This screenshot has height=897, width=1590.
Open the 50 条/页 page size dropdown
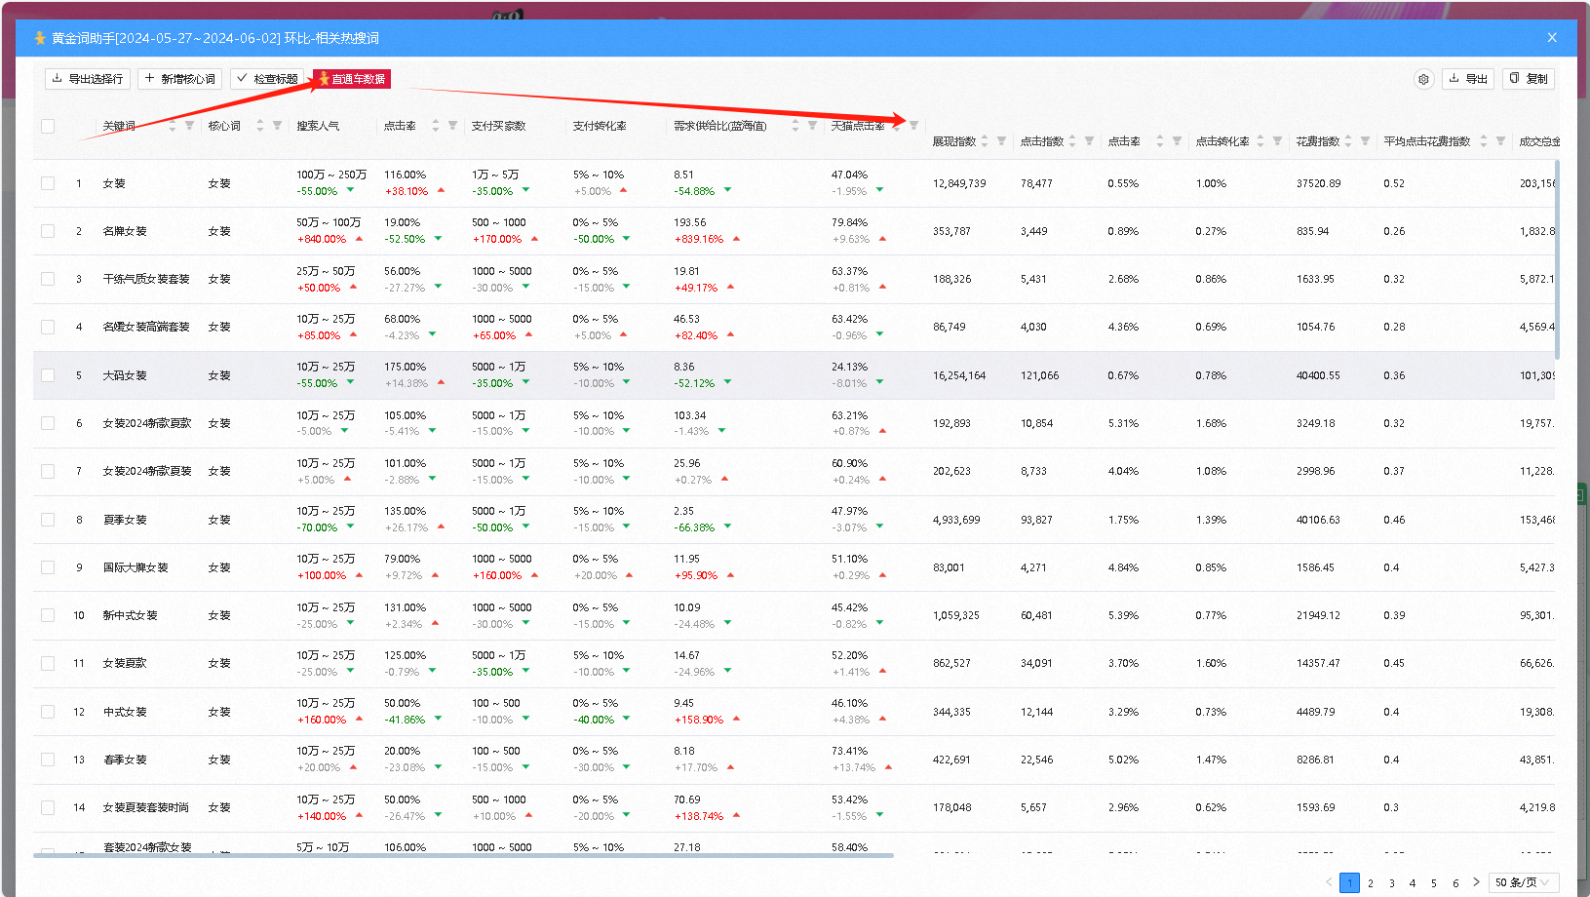click(1524, 882)
